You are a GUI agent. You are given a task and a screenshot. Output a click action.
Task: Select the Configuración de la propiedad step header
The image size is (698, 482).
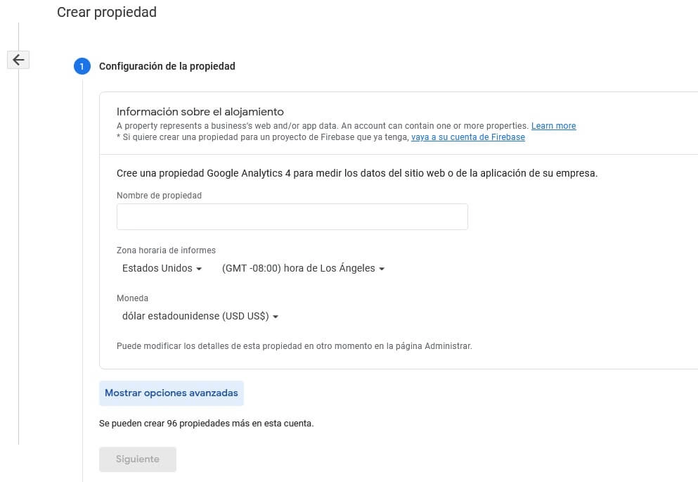pyautogui.click(x=167, y=66)
